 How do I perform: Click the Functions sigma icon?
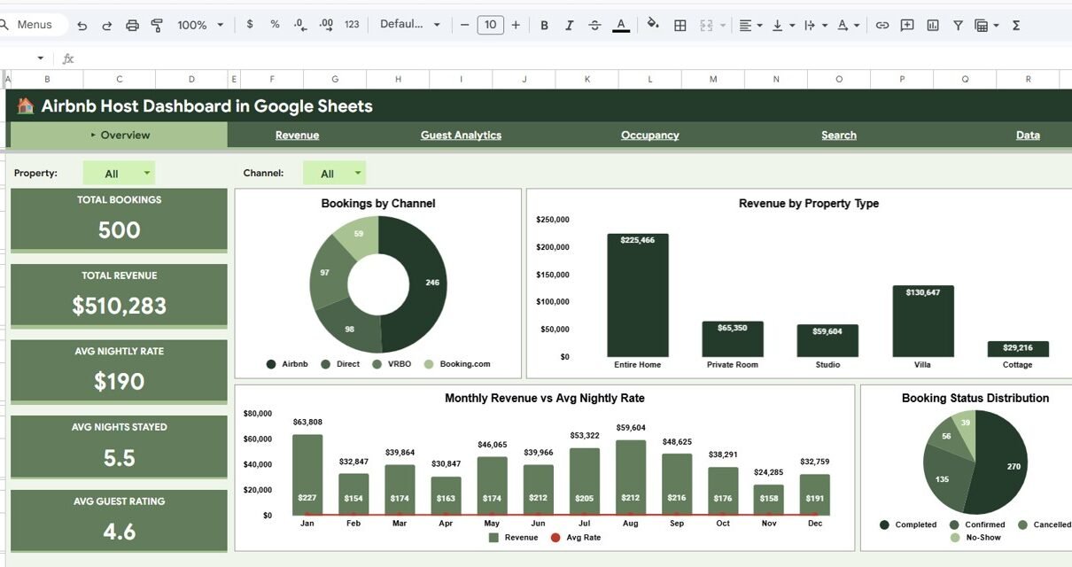click(1016, 26)
